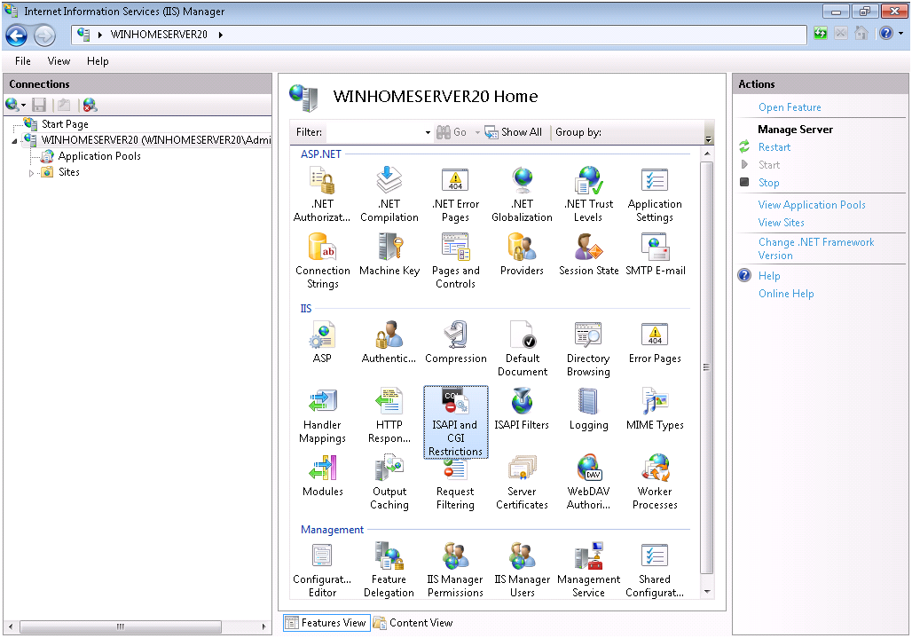Click the View Application Pools link
The height and width of the screenshot is (638, 912).
[811, 205]
